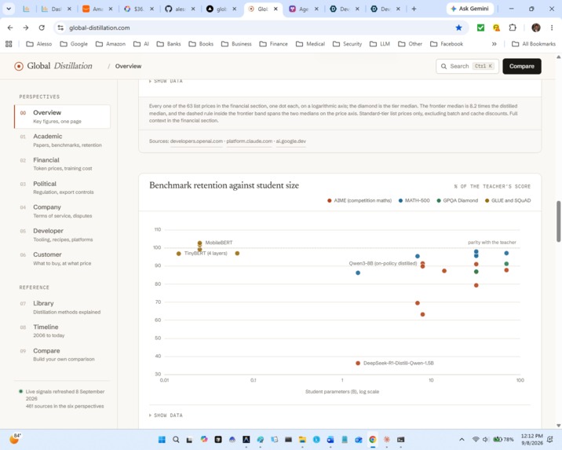The image size is (562, 450).
Task: Open the Financial perspective
Action: coord(62,164)
